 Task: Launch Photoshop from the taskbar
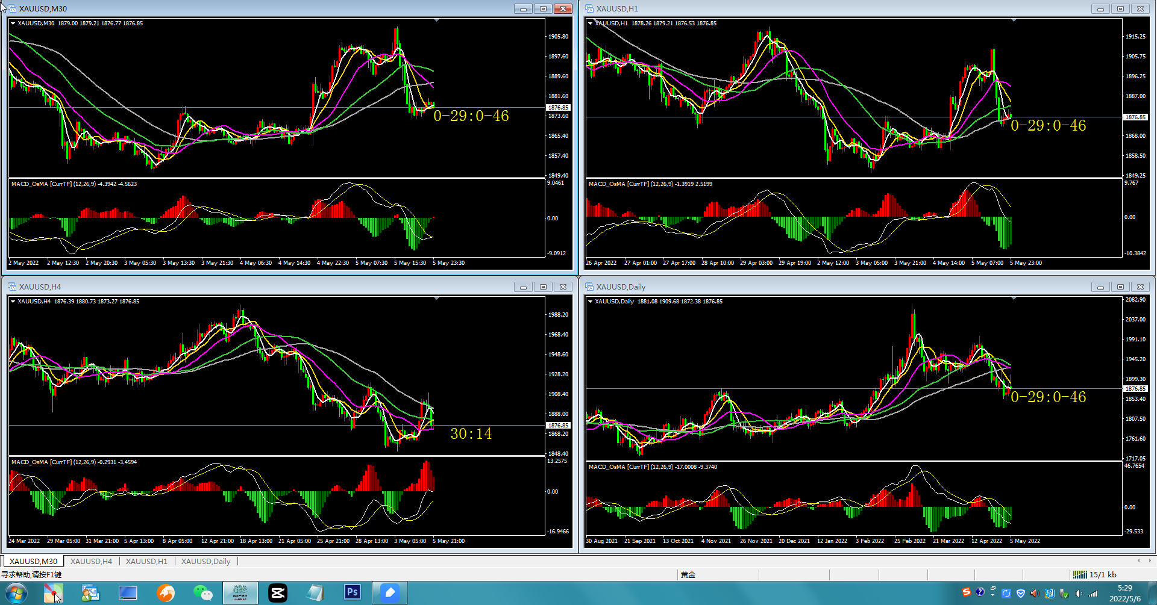click(353, 593)
